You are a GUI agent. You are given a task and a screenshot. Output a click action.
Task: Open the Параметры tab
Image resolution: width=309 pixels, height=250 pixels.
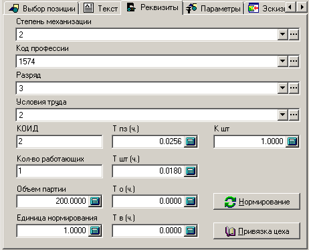[x=213, y=9]
